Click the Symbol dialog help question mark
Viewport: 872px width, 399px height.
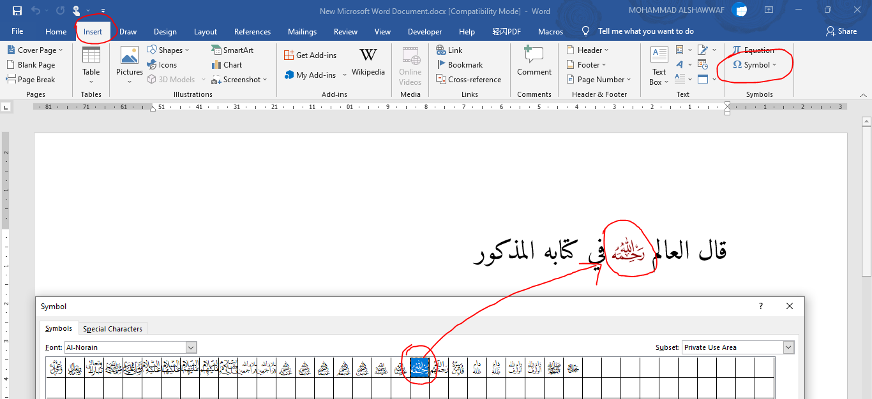pos(760,307)
